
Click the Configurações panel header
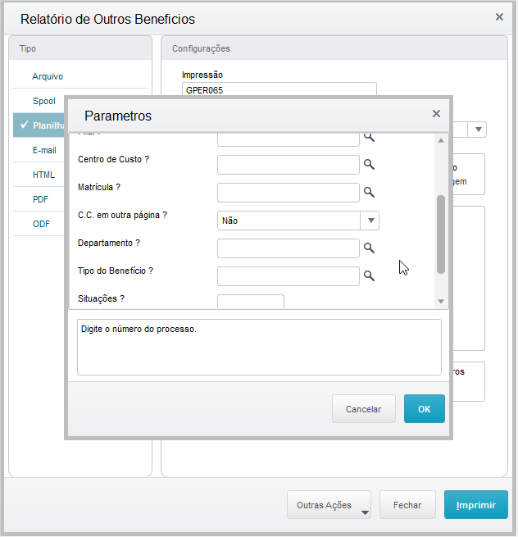[334, 48]
